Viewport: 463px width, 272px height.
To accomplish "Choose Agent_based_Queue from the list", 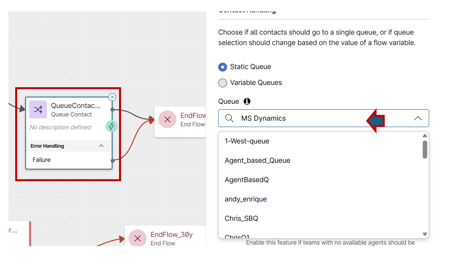I will pos(257,160).
